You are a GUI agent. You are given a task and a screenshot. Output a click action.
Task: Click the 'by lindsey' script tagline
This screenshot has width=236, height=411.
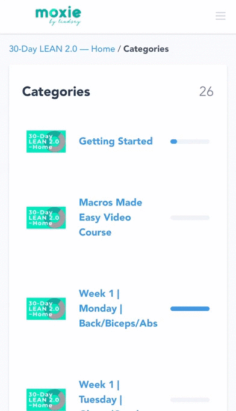[x=65, y=22]
